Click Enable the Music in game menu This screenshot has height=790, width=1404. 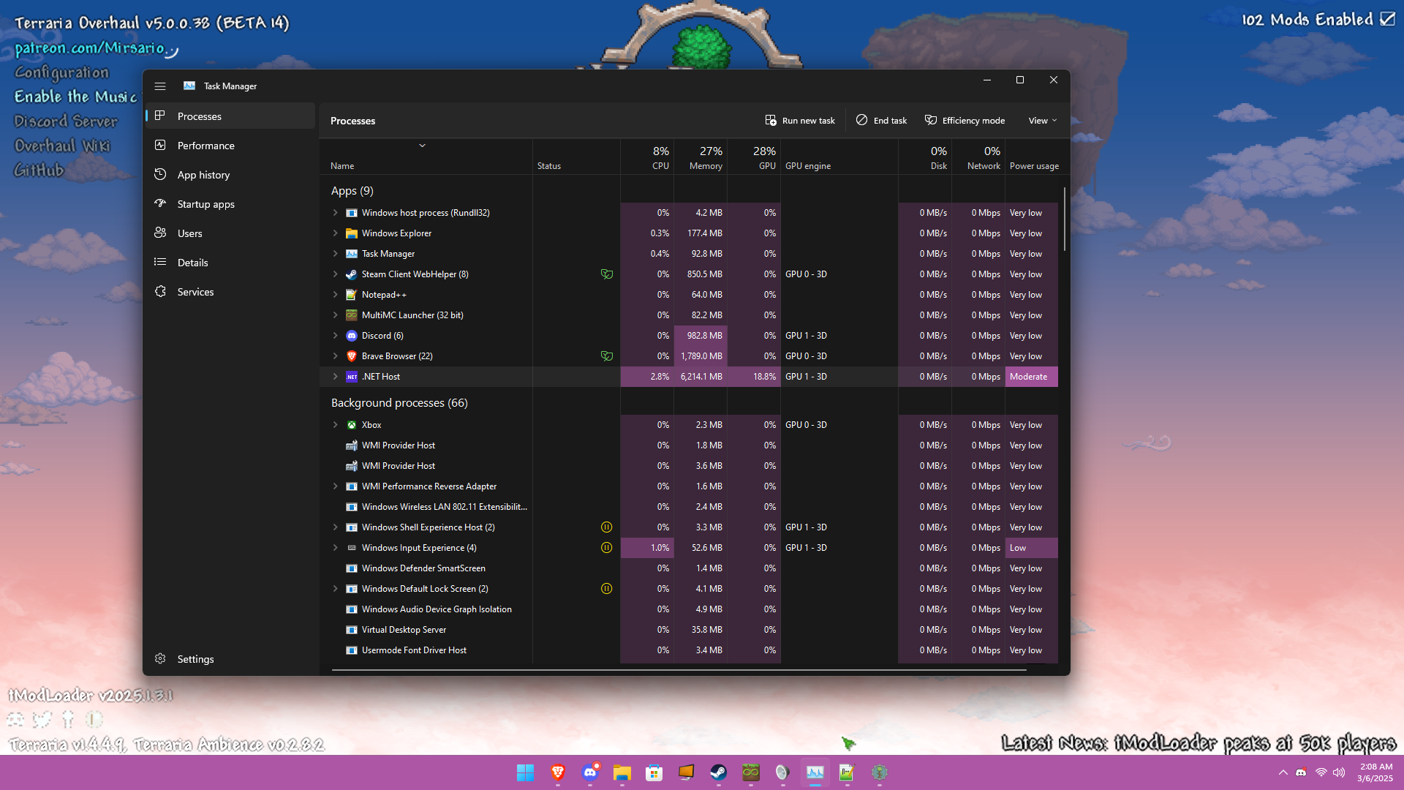click(75, 97)
